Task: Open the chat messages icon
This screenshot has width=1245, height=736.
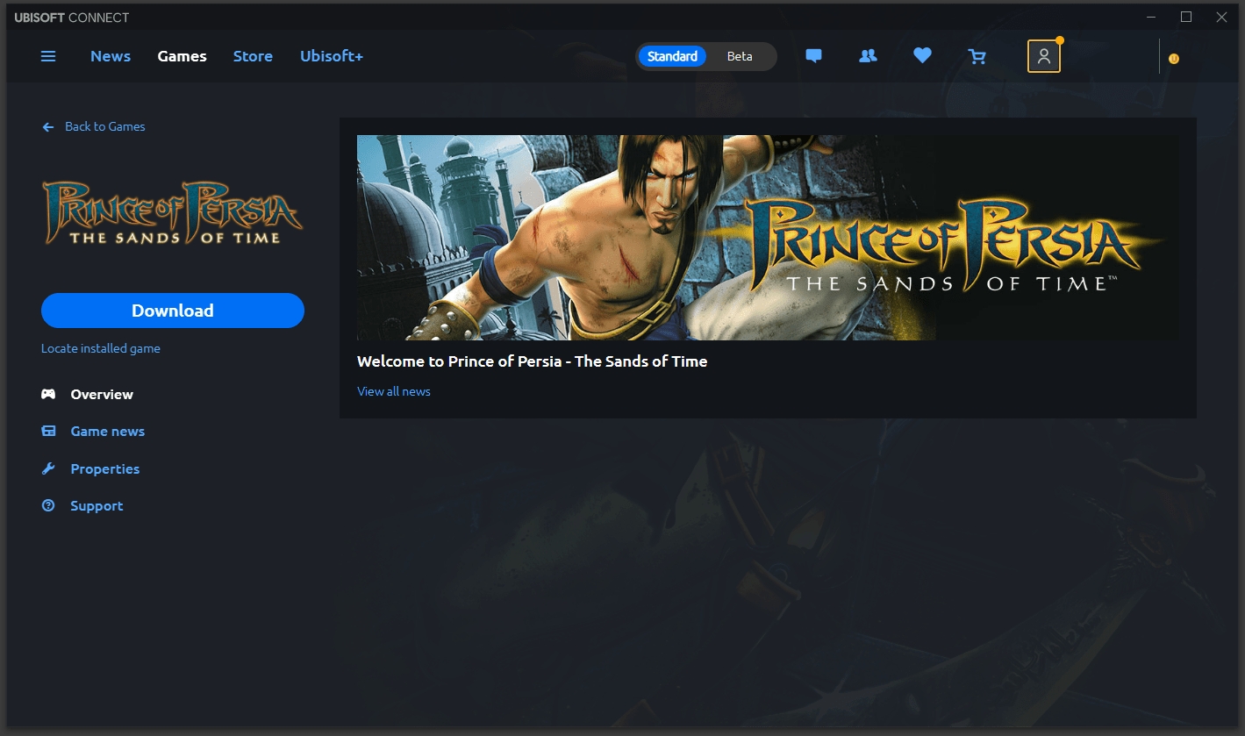Action: click(813, 56)
